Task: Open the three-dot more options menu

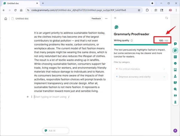Action: pyautogui.click(x=106, y=18)
